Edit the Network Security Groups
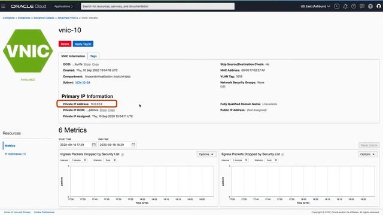The height and width of the screenshot is (215, 383). pyautogui.click(x=223, y=87)
